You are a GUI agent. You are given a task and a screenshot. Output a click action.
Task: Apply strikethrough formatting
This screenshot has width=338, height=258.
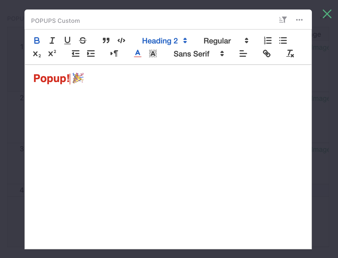pos(82,40)
